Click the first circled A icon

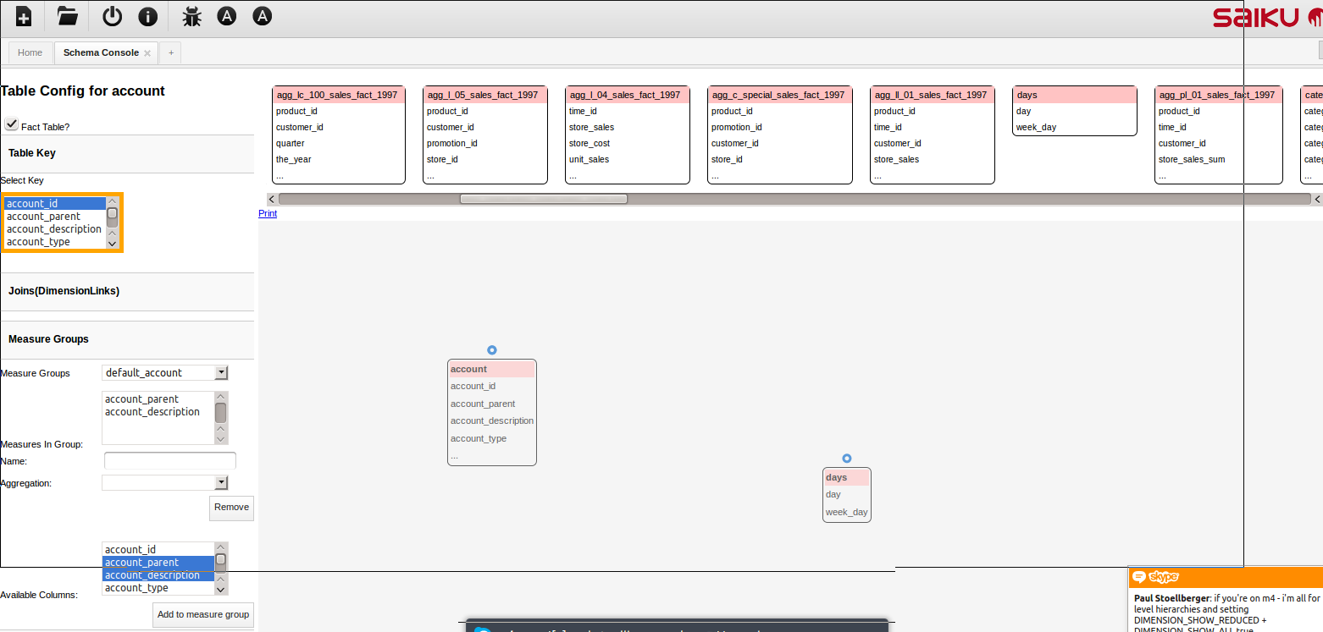pos(226,16)
